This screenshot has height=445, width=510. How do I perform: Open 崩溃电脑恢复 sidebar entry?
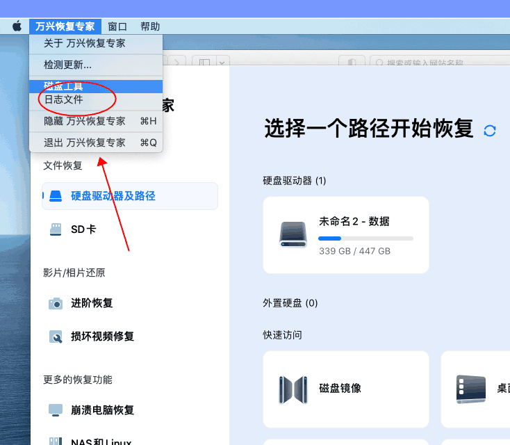pyautogui.click(x=130, y=410)
